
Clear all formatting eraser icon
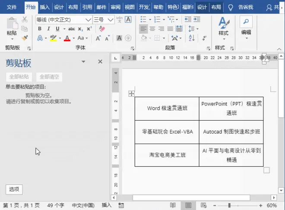pyautogui.click(x=102, y=29)
